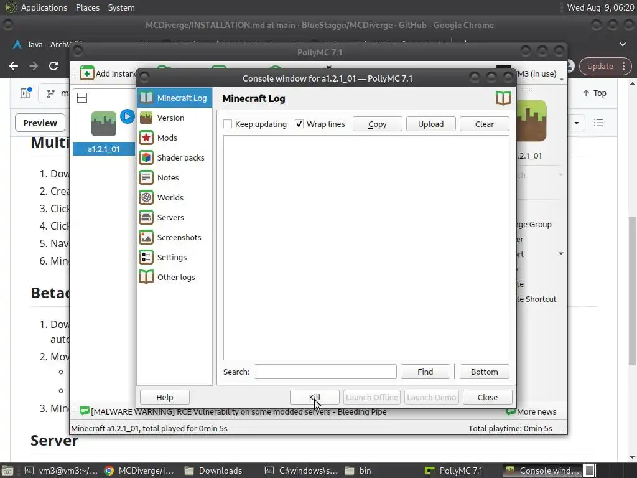The height and width of the screenshot is (478, 637).
Task: Click the large grass block instance icon
Action: point(531,121)
